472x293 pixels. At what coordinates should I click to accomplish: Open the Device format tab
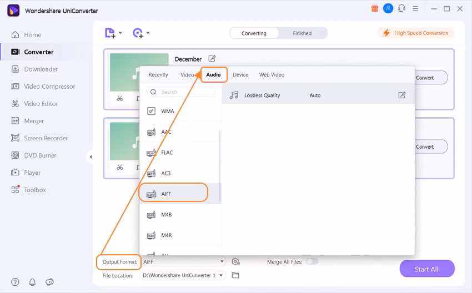(x=240, y=74)
